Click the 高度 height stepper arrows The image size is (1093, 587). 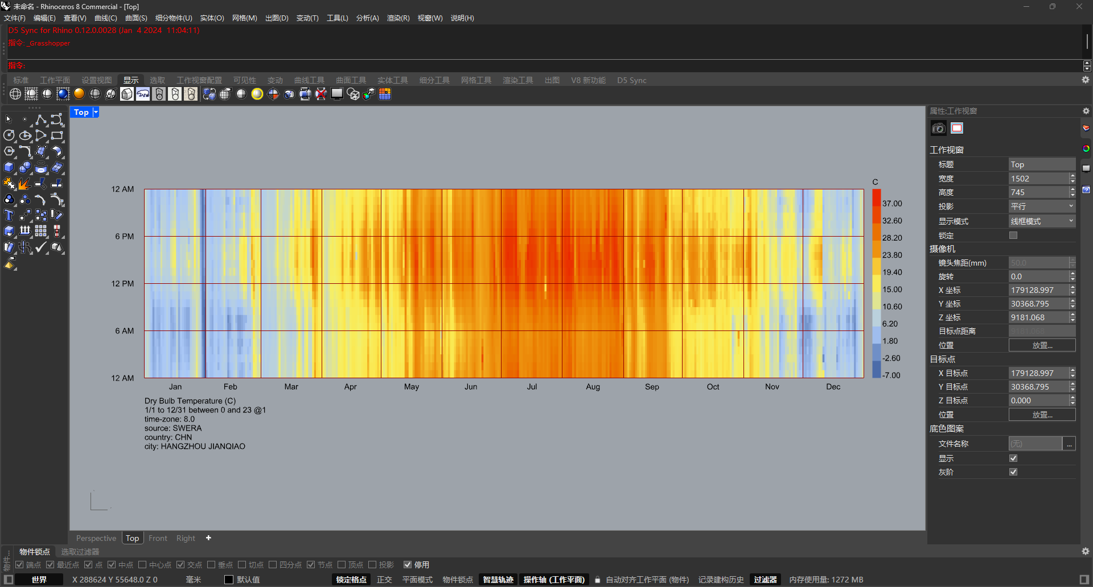tap(1073, 193)
